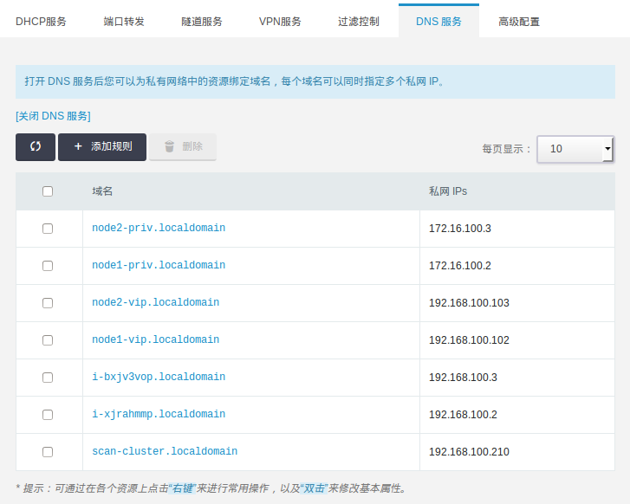The image size is (630, 504).
Task: Click the refresh icon button
Action: click(36, 147)
